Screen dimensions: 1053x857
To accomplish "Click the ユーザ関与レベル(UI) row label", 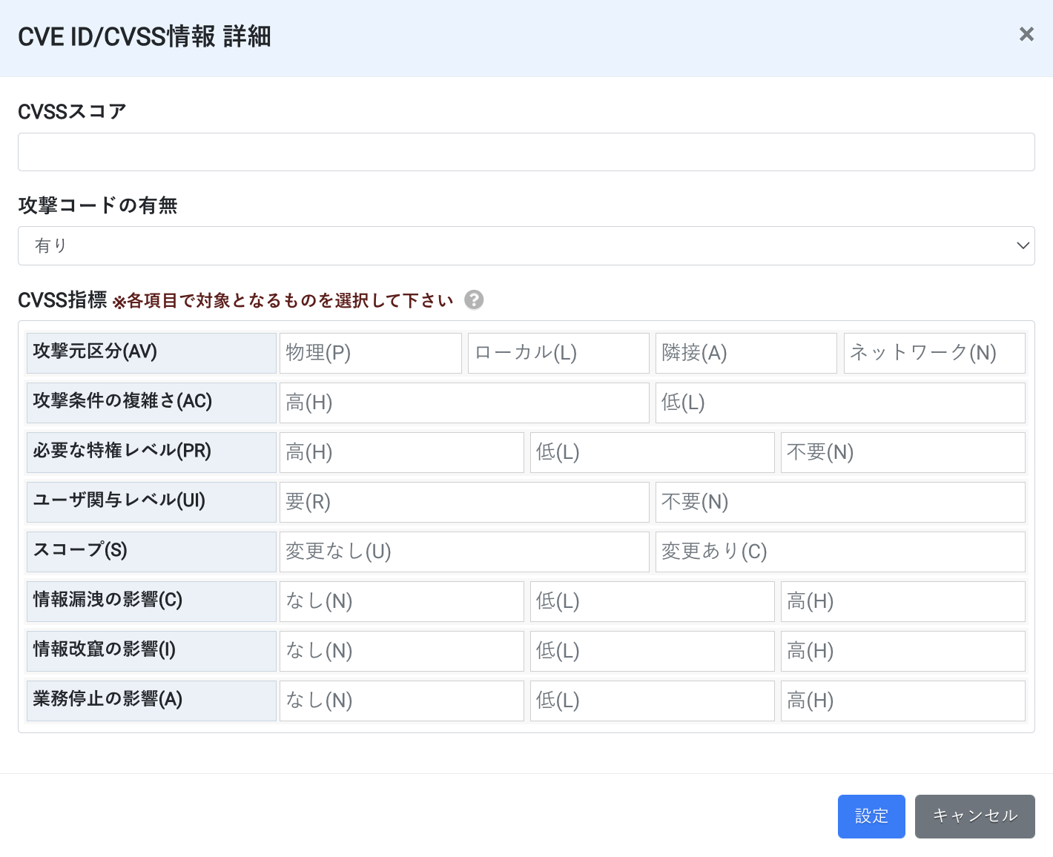I will (151, 502).
